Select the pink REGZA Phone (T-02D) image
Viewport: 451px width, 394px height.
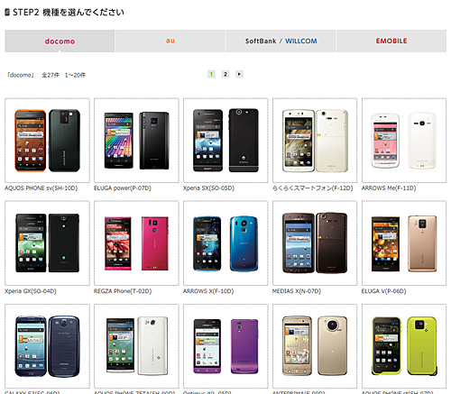click(x=136, y=243)
